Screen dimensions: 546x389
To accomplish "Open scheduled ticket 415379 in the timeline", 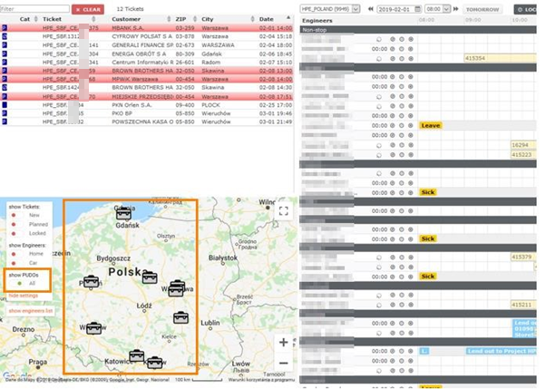I will 523,258.
